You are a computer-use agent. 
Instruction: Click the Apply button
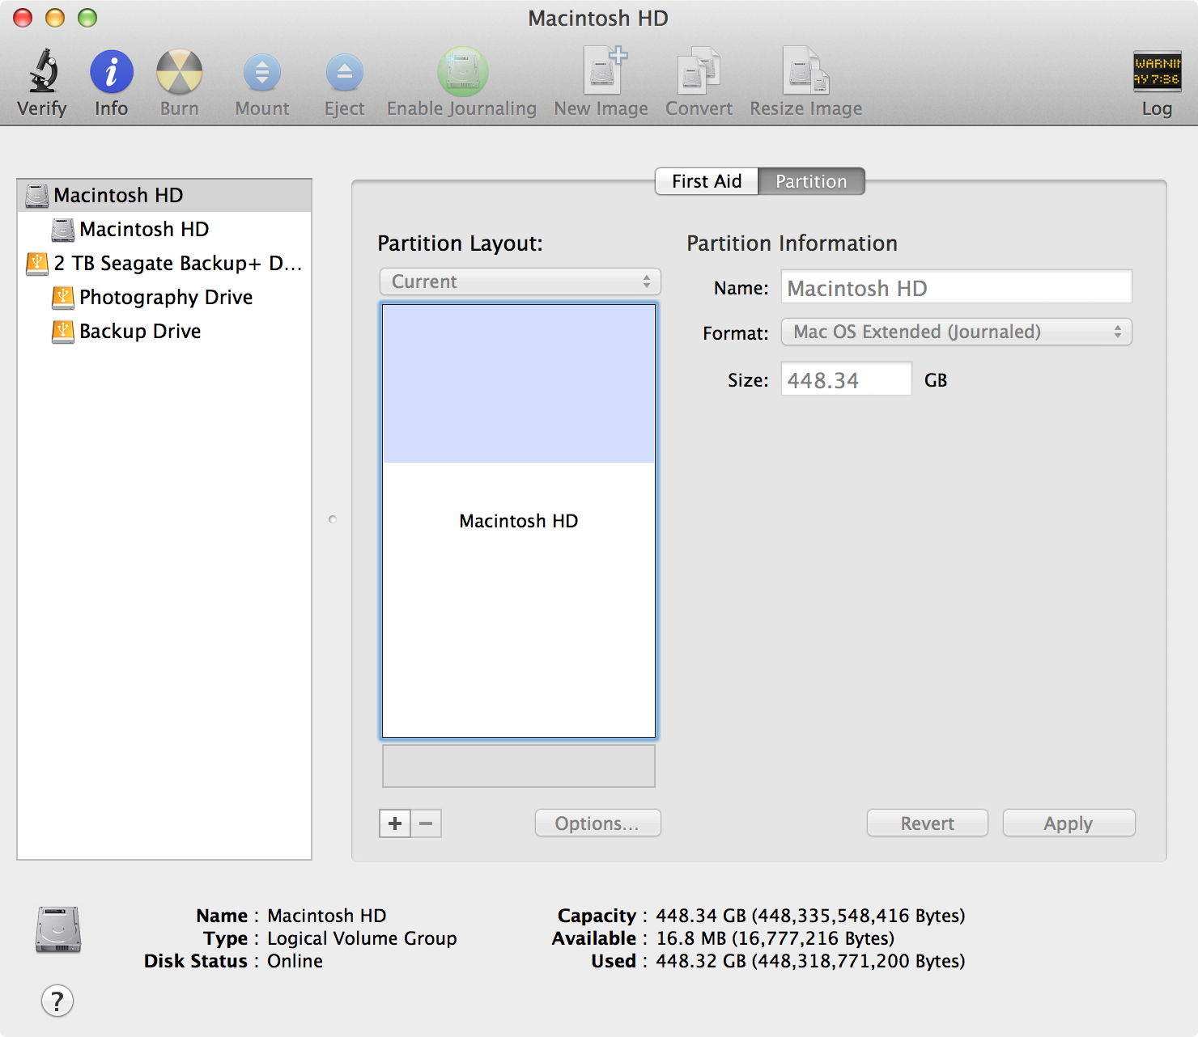(1068, 823)
